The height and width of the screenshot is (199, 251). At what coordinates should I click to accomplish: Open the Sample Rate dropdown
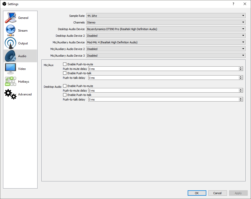coord(166,16)
